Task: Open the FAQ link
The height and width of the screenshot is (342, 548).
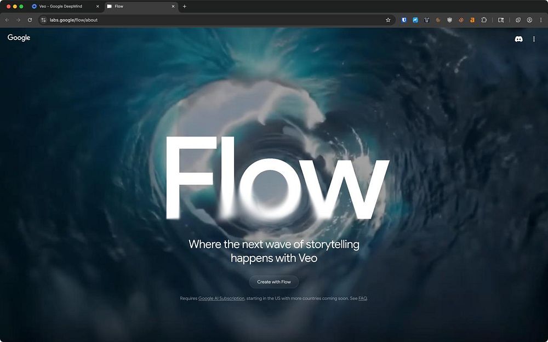Action: [x=363, y=298]
